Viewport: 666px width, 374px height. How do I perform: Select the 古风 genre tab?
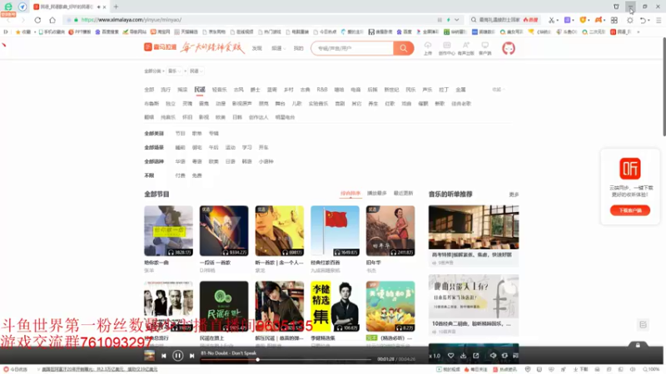tap(239, 90)
